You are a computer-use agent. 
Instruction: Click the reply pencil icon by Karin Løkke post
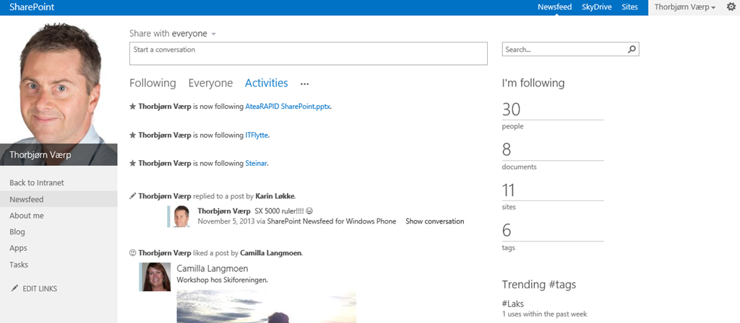click(x=132, y=195)
